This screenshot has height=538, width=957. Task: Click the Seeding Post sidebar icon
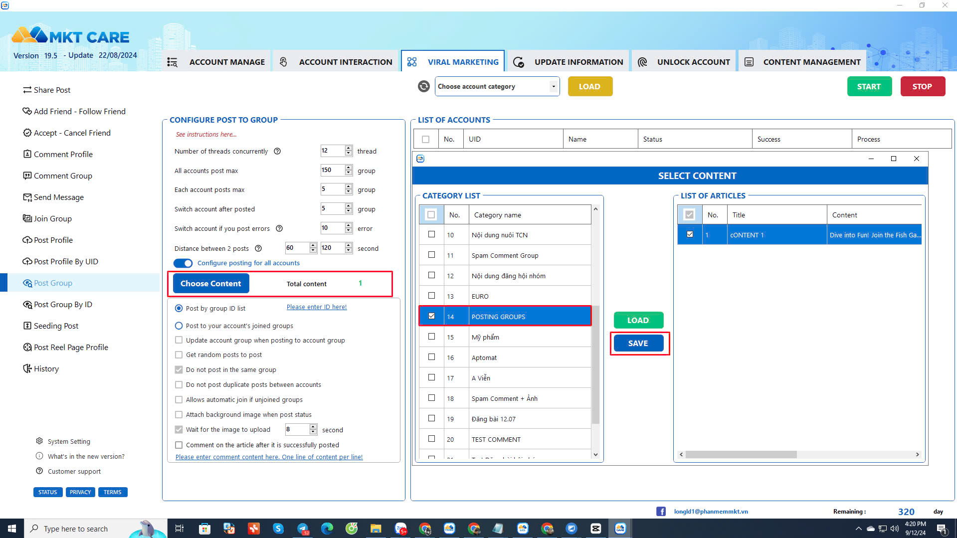[27, 326]
